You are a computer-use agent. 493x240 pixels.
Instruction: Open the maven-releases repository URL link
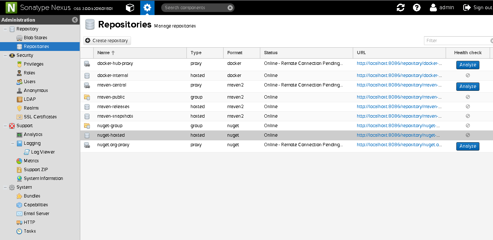pos(399,107)
